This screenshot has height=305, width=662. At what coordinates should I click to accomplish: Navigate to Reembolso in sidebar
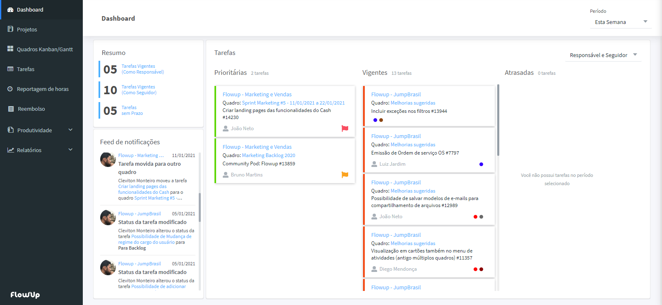41,109
